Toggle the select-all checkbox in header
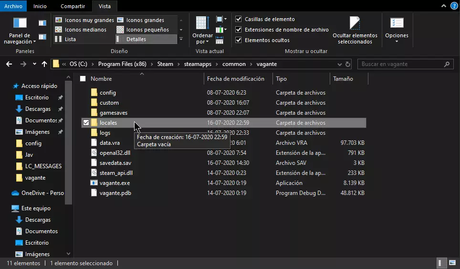 (x=83, y=79)
